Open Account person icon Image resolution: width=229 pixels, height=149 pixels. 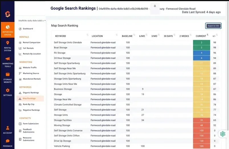tap(8, 128)
